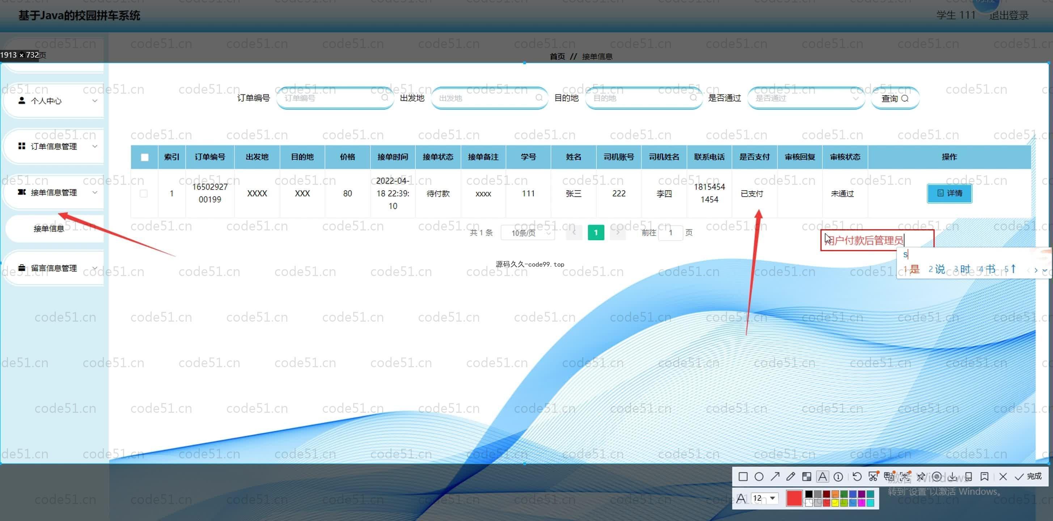The height and width of the screenshot is (521, 1053).
Task: Click the 查询 search button
Action: (895, 98)
